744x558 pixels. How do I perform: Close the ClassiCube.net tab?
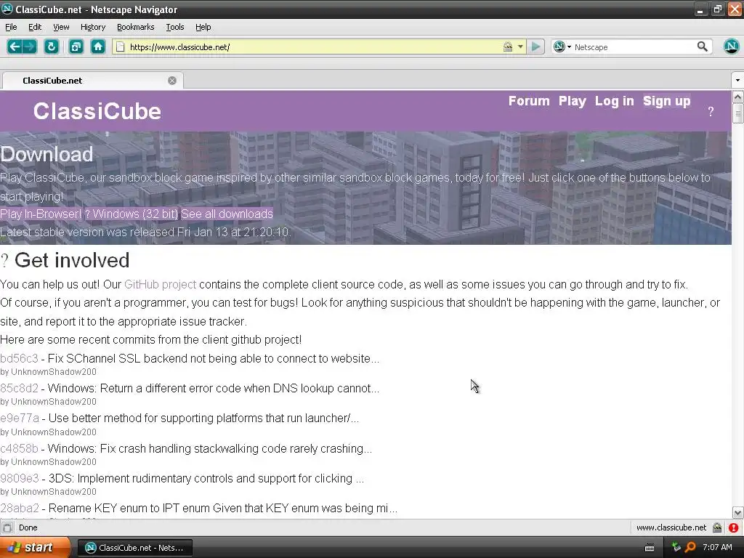[x=172, y=81]
